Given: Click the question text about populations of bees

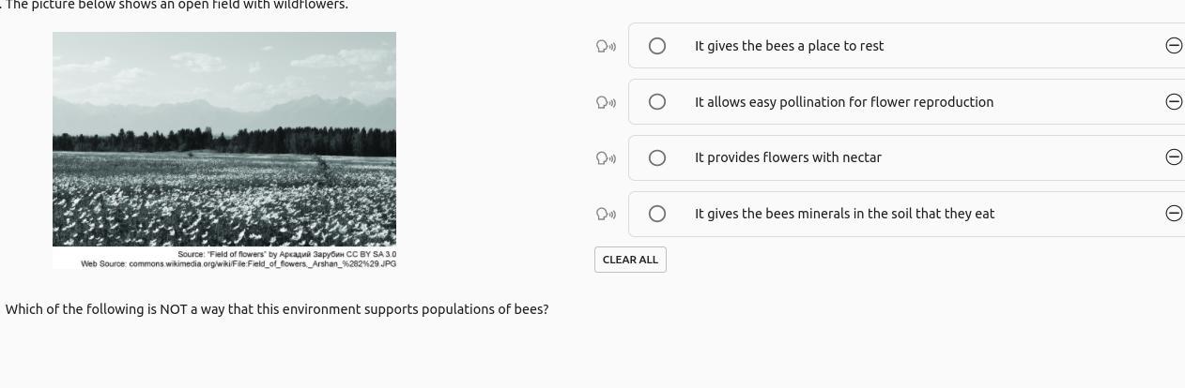Looking at the screenshot, I should pyautogui.click(x=277, y=309).
